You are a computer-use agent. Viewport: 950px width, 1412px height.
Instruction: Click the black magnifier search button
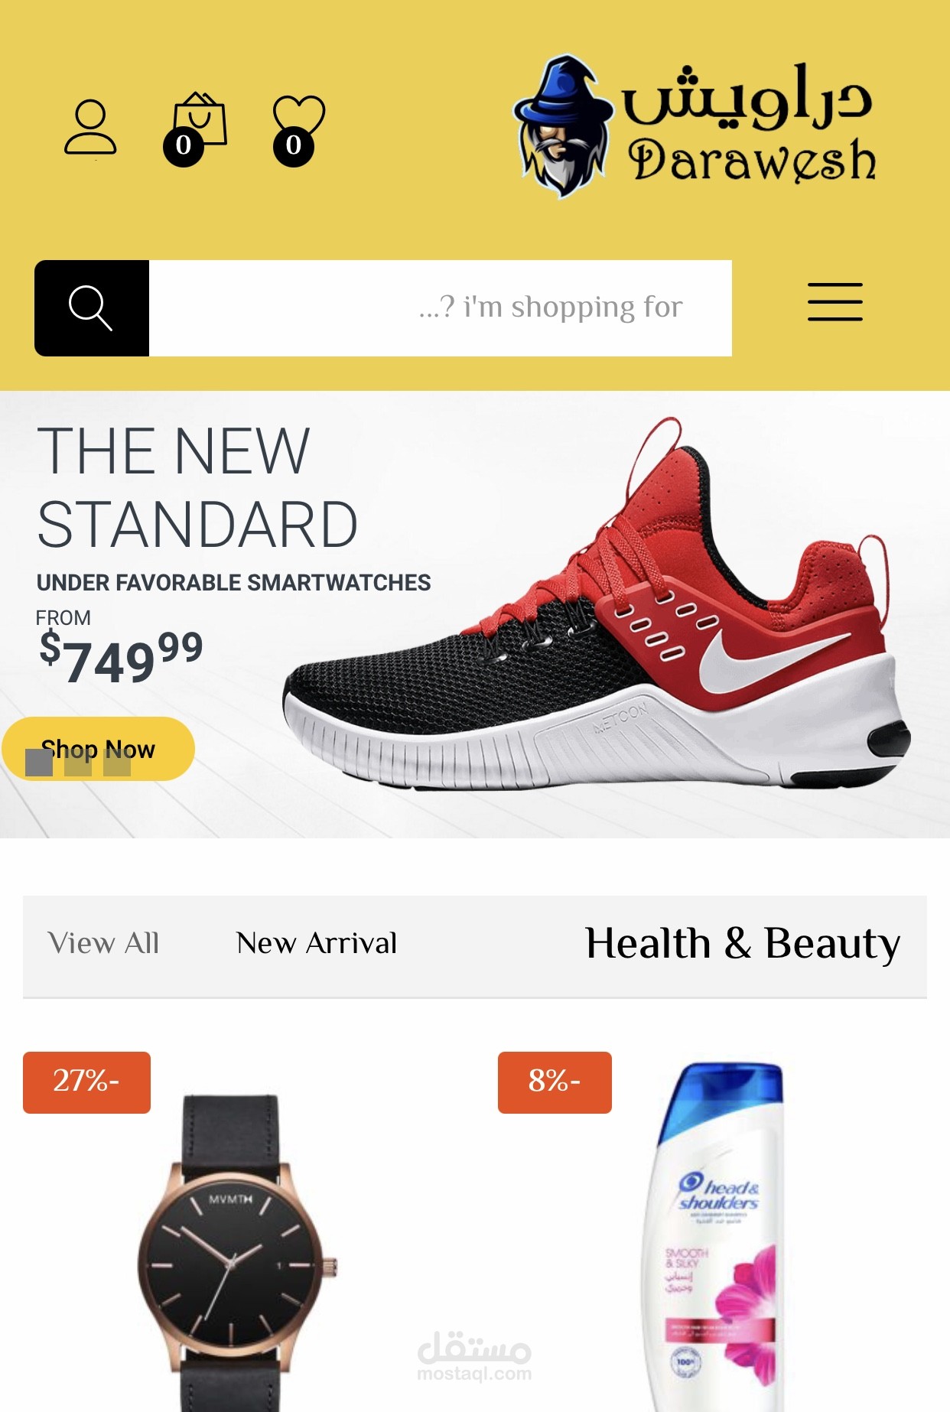pos(92,308)
